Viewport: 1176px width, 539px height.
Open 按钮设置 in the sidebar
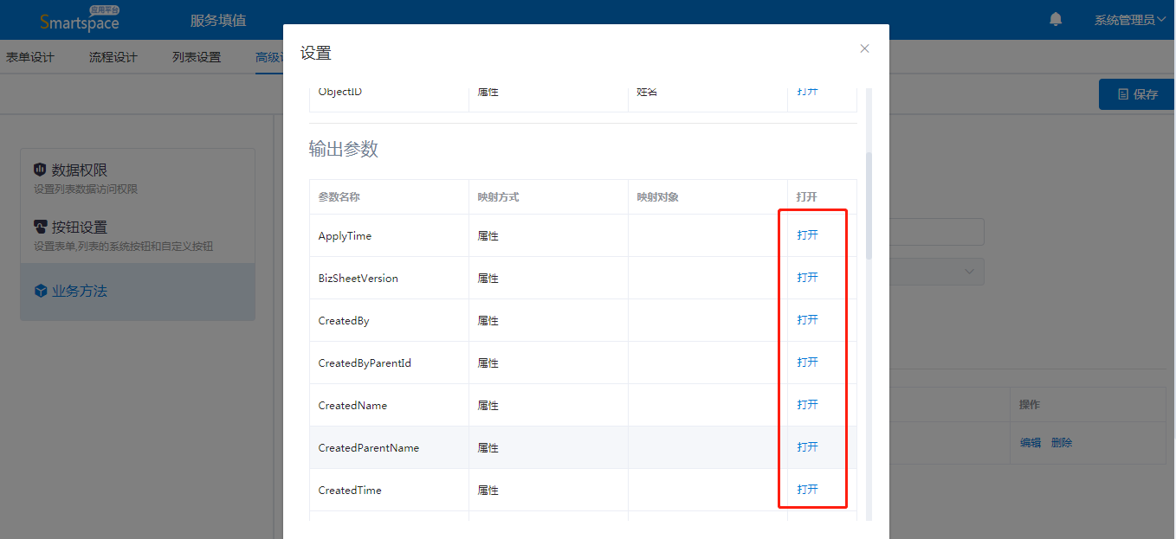click(x=138, y=234)
